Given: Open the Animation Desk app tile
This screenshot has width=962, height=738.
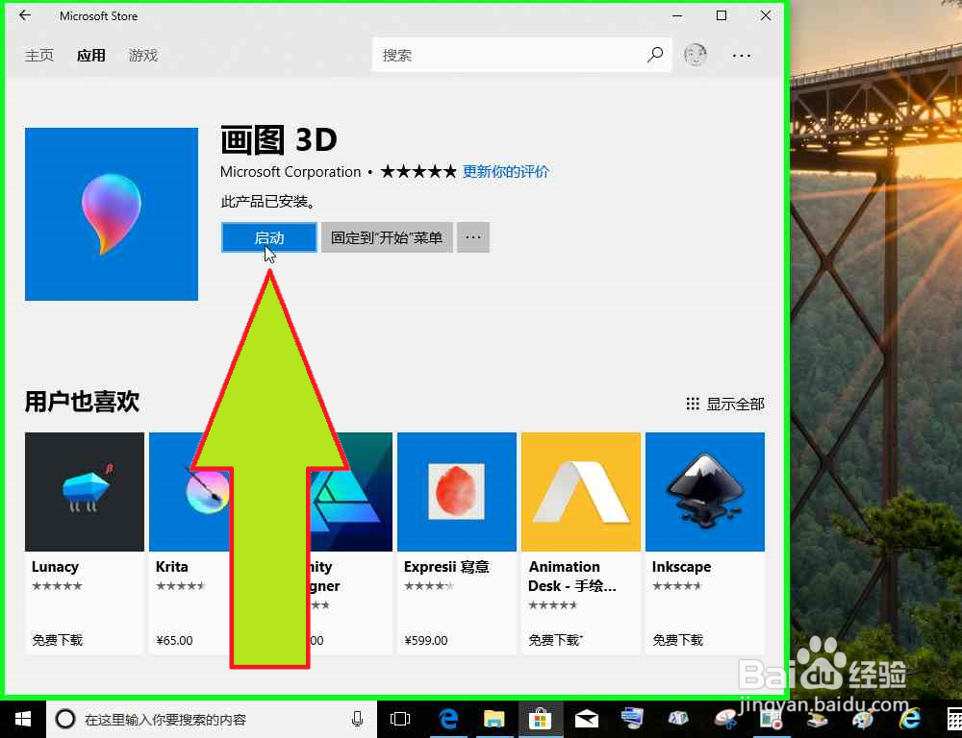Looking at the screenshot, I should click(x=581, y=491).
